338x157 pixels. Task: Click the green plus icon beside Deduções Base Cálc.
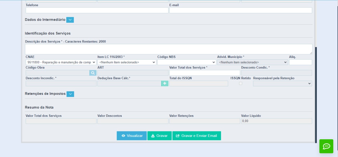(165, 83)
